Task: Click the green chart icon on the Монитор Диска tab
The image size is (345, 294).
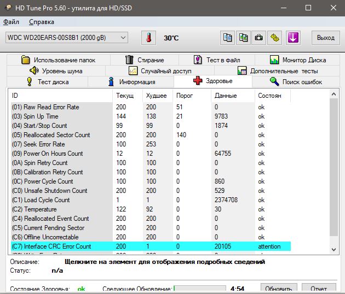Action: (274, 60)
